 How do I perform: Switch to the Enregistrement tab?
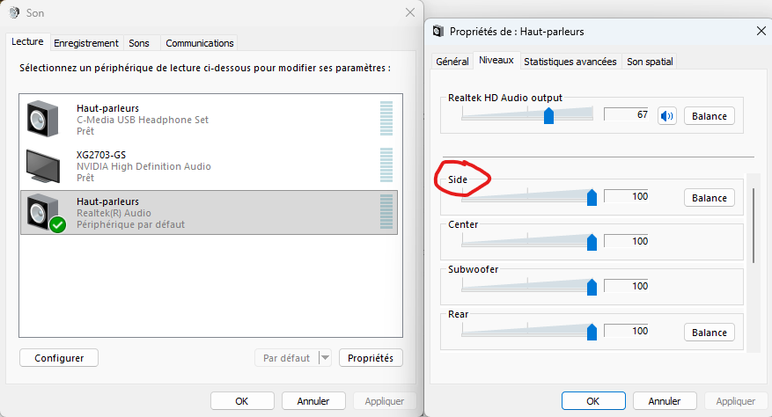86,43
